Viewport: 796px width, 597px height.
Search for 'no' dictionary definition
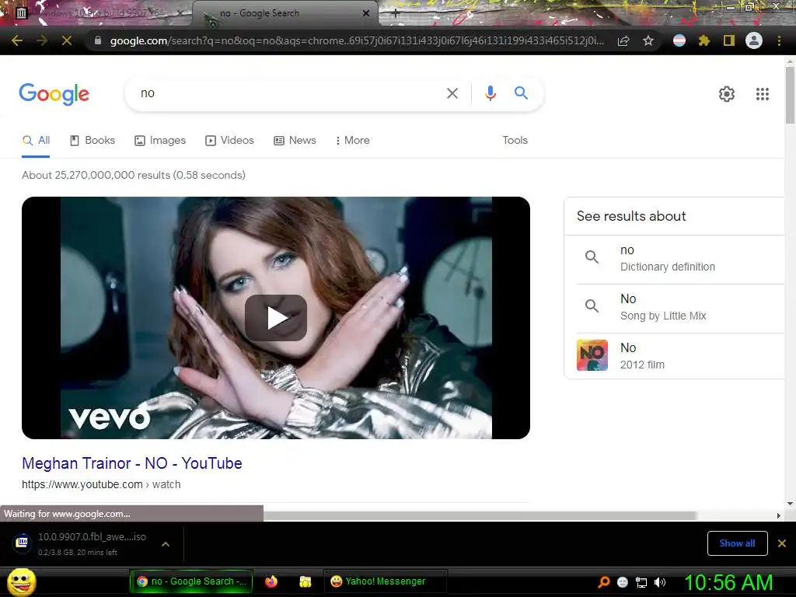pos(674,259)
